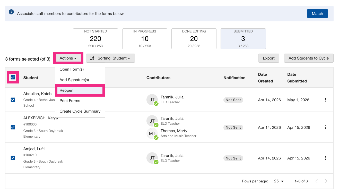Click the Export button

(269, 58)
